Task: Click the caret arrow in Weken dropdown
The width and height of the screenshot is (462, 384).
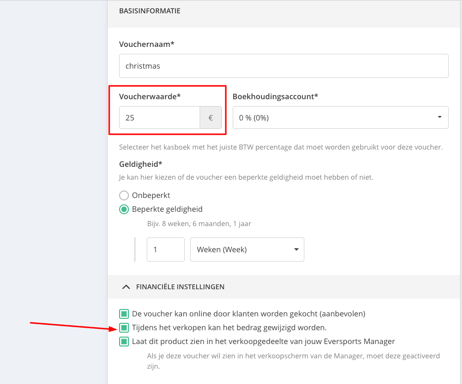Action: [296, 249]
